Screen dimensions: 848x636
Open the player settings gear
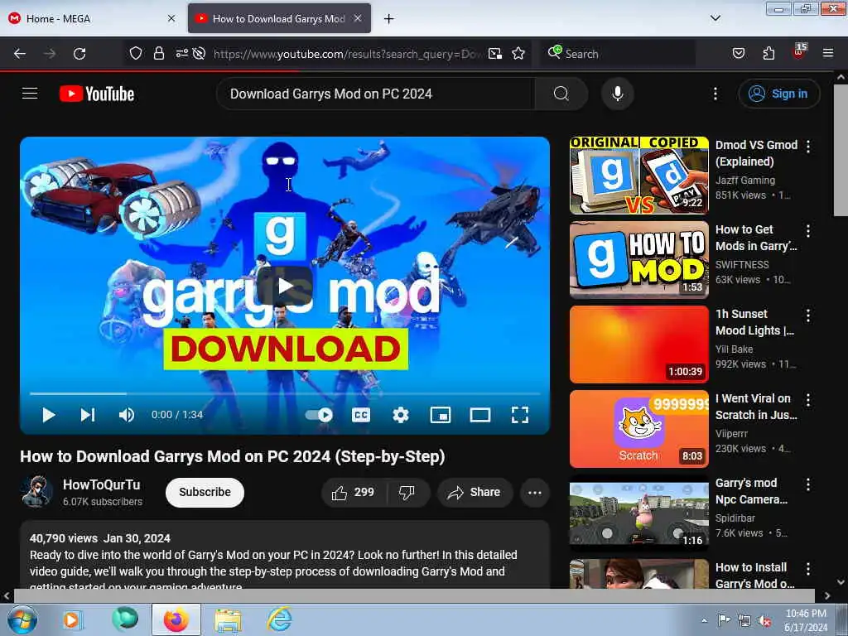pyautogui.click(x=401, y=415)
